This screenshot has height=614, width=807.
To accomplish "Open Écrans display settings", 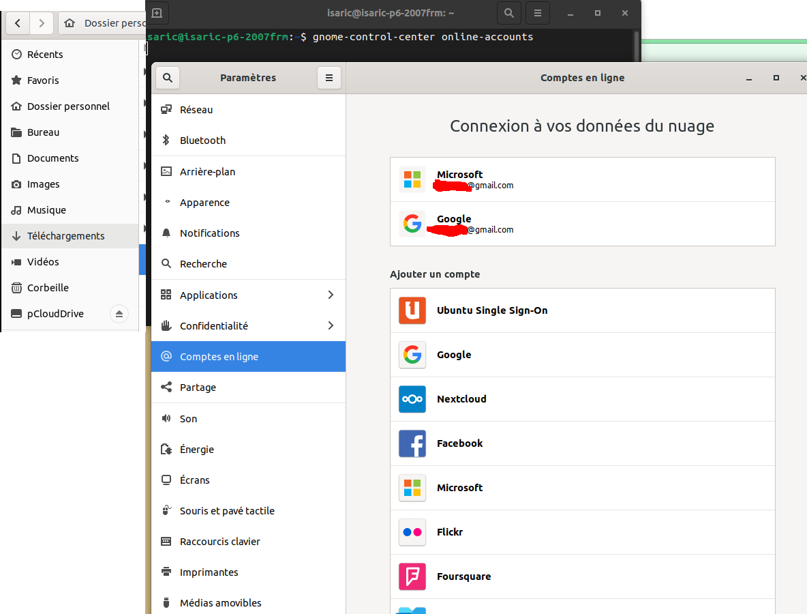I will (248, 480).
